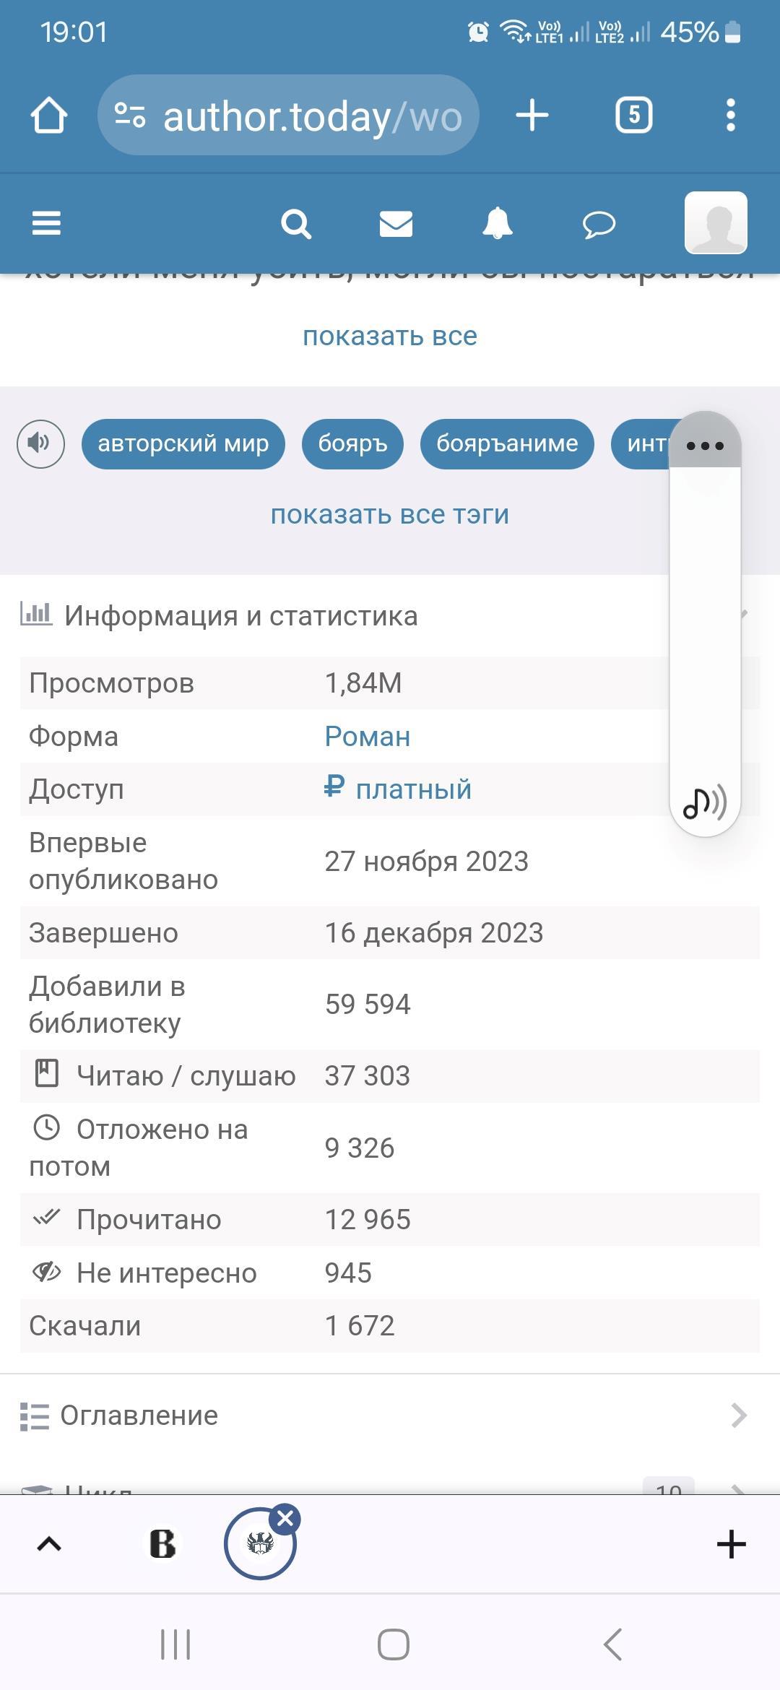Go to the browser home page
780x1690 pixels.
click(49, 116)
